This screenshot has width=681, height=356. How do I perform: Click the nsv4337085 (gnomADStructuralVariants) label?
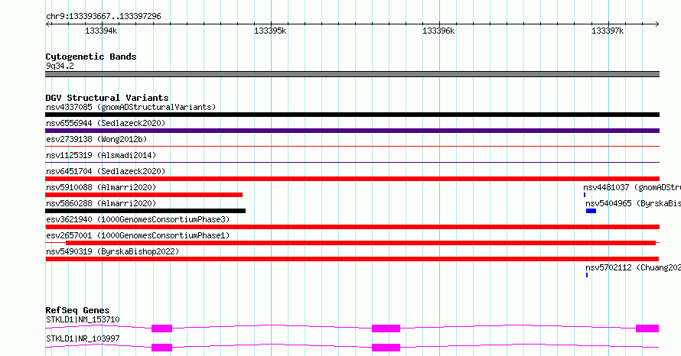click(x=131, y=107)
